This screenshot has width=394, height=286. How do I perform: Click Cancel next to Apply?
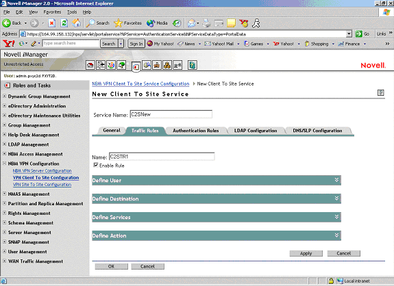(344, 253)
